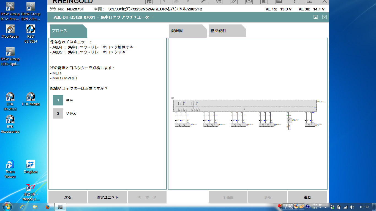The height and width of the screenshot is (211, 376).
Task: Click the power plug tray icon
Action: [x=339, y=207]
